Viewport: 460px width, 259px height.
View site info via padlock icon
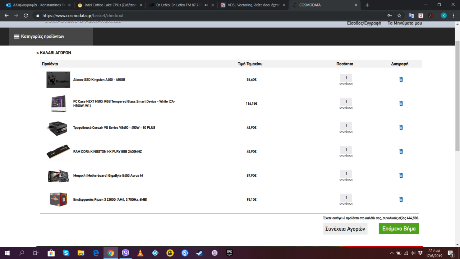pyautogui.click(x=37, y=15)
